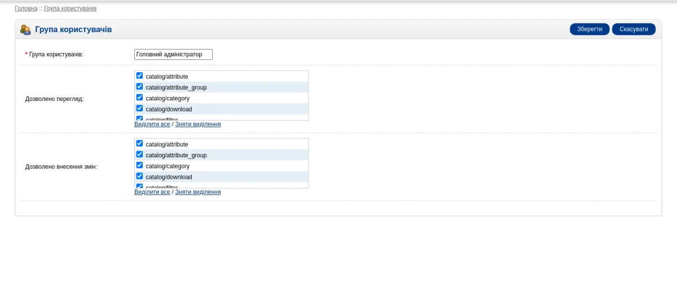Focus the Група користувачів name field
This screenshot has width=677, height=287.
pyautogui.click(x=173, y=54)
